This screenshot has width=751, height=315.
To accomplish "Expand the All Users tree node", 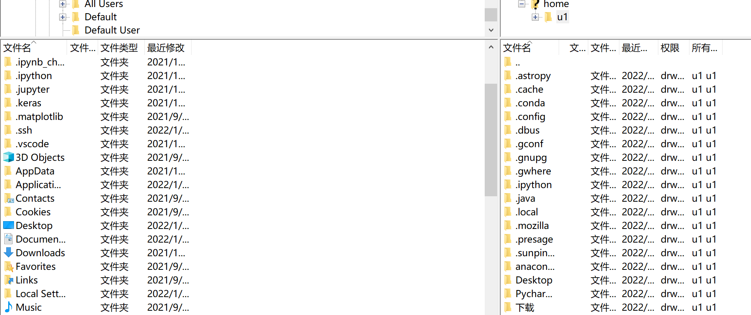I will pyautogui.click(x=62, y=4).
